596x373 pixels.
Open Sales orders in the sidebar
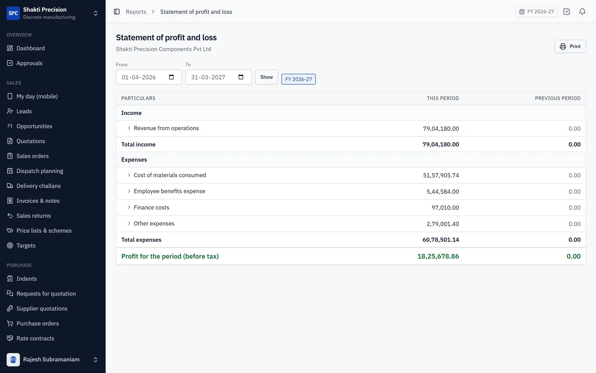53,156
